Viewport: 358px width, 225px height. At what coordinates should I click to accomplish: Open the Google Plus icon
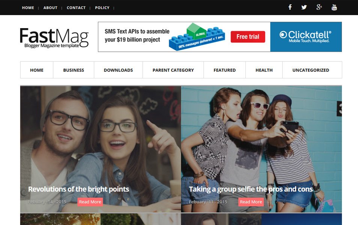click(319, 7)
